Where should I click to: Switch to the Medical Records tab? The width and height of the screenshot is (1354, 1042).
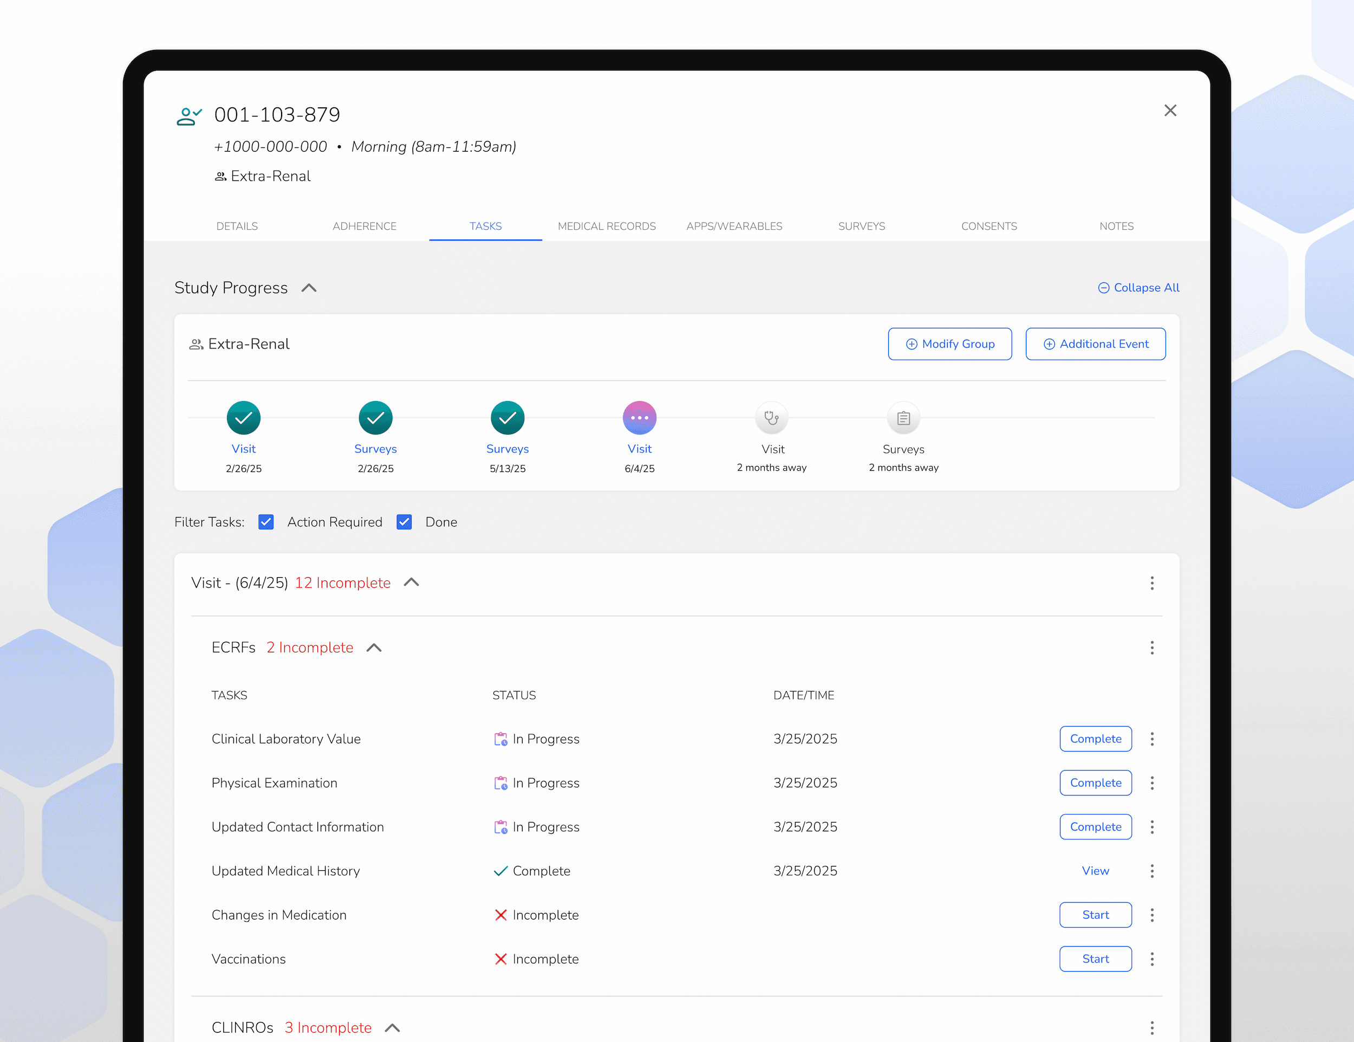point(607,226)
